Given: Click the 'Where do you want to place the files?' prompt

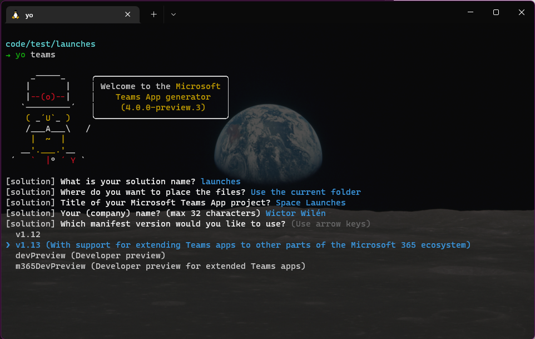Looking at the screenshot, I should (153, 192).
